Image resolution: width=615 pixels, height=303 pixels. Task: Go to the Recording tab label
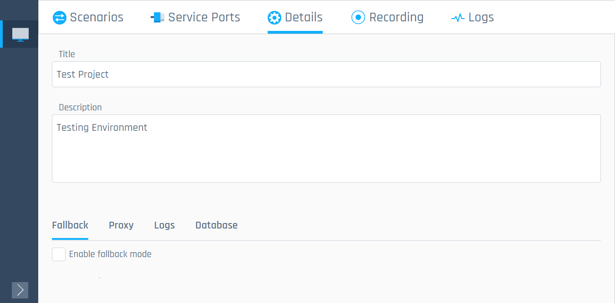tap(396, 18)
